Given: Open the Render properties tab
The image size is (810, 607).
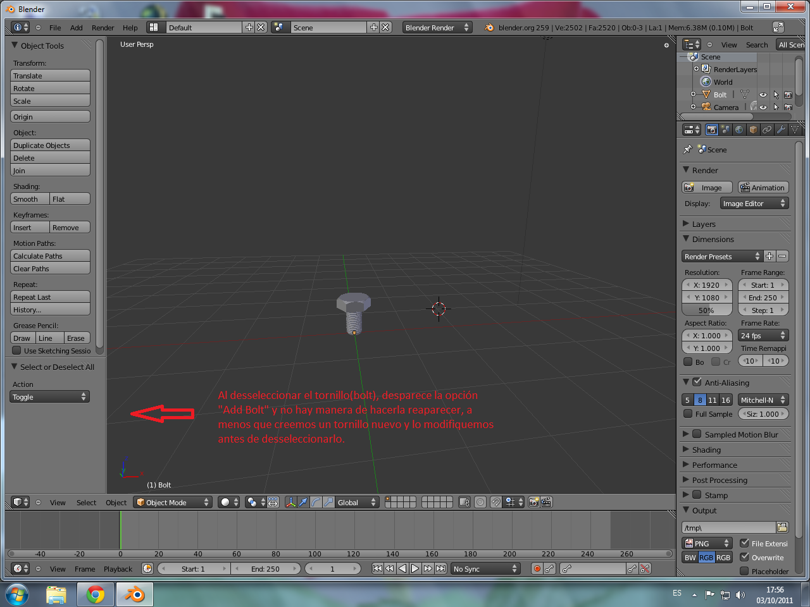Looking at the screenshot, I should pyautogui.click(x=712, y=130).
